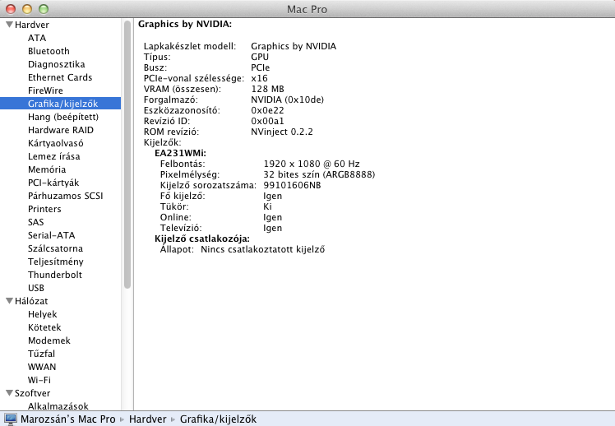
Task: Select Ethernet Cards item
Action: [x=60, y=77]
